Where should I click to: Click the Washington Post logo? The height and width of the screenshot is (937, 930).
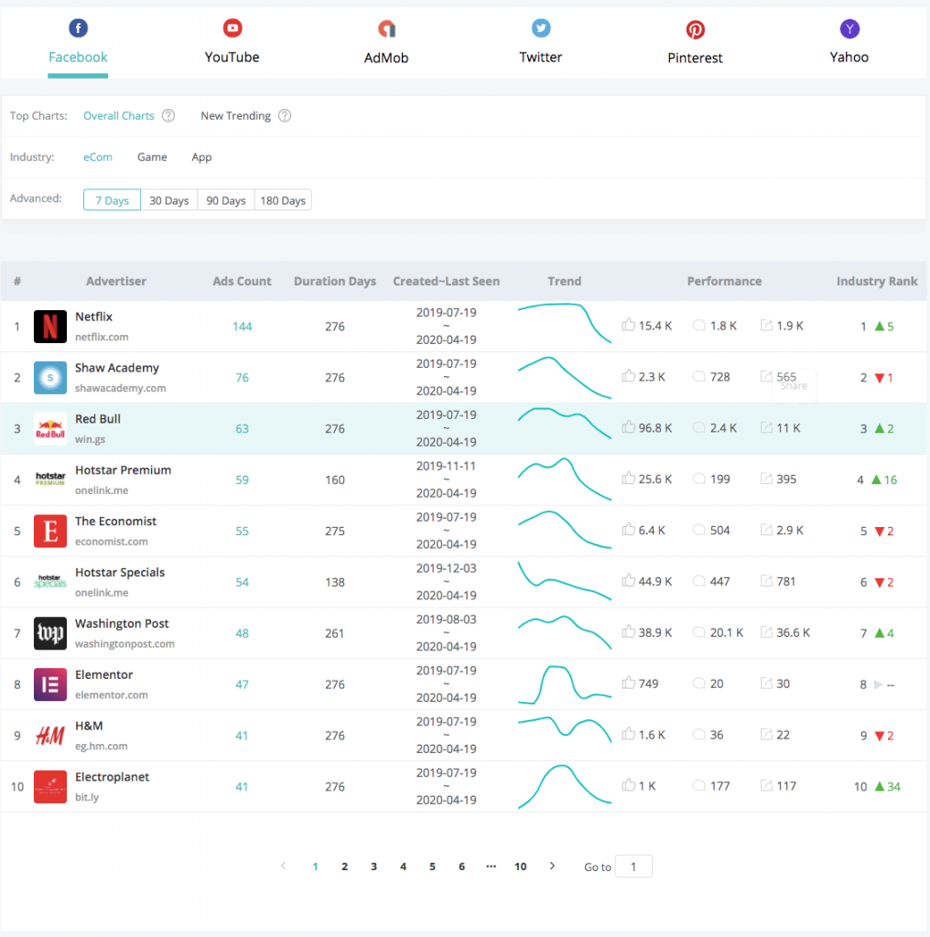[50, 633]
